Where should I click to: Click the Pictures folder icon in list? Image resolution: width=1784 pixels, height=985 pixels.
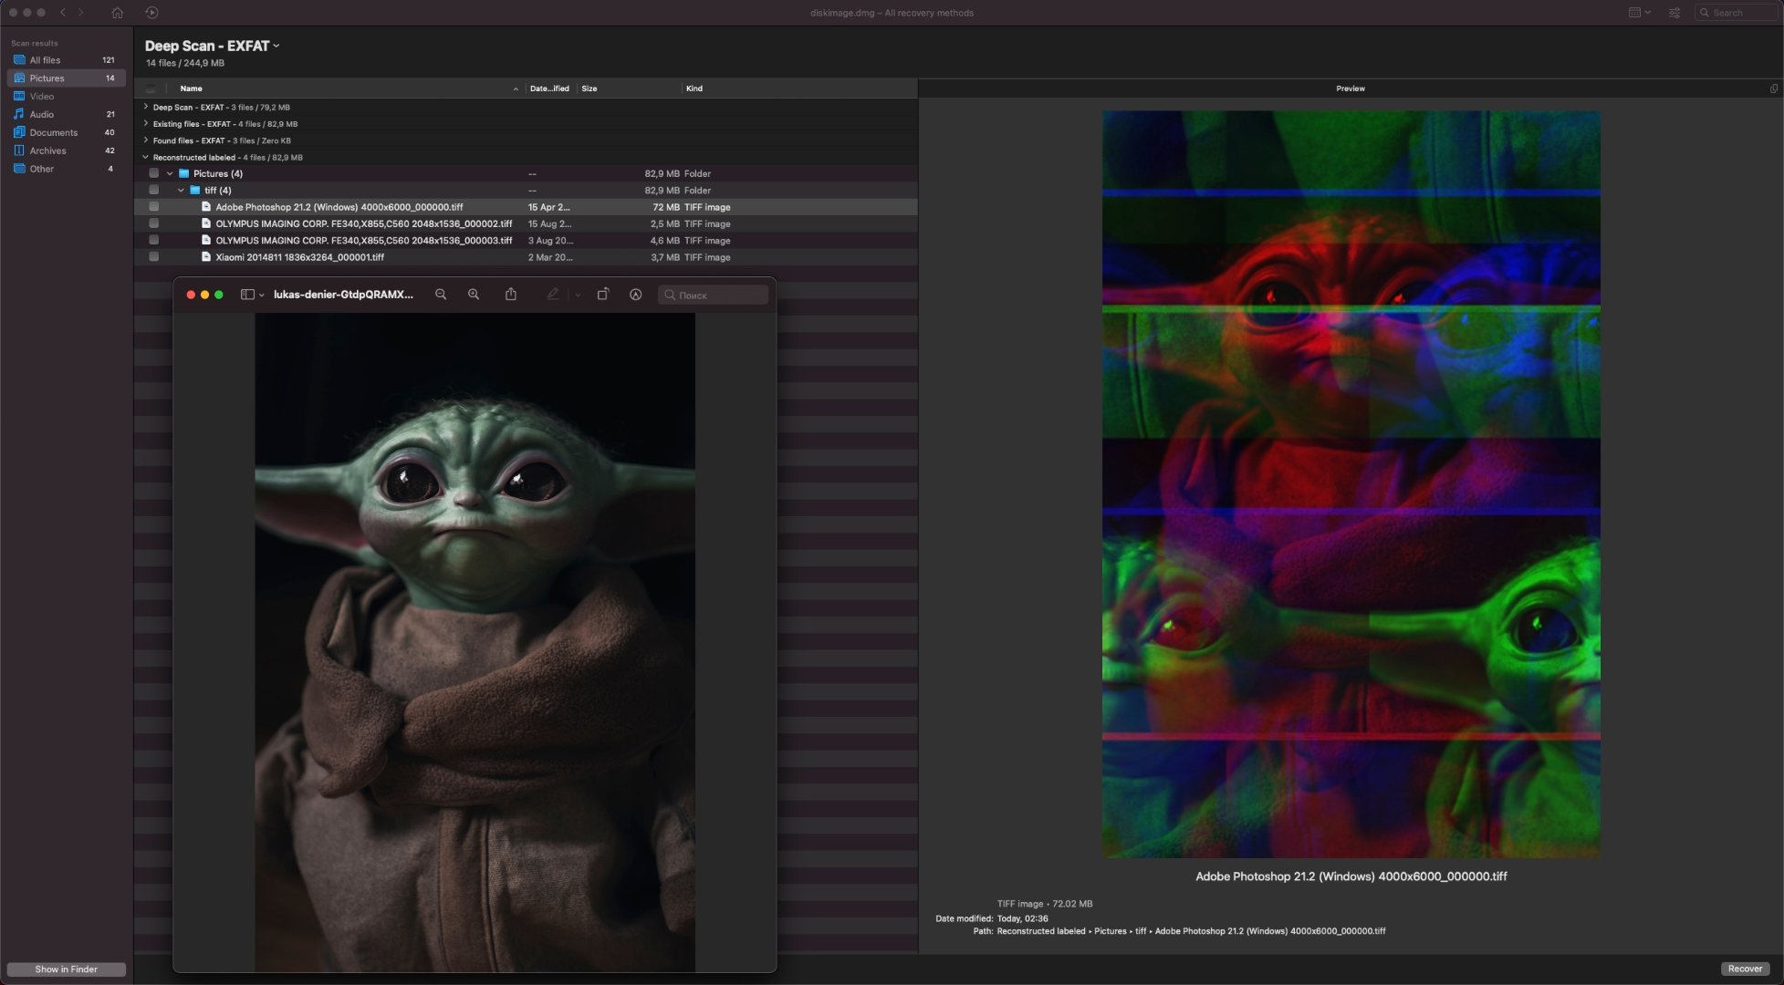[183, 173]
